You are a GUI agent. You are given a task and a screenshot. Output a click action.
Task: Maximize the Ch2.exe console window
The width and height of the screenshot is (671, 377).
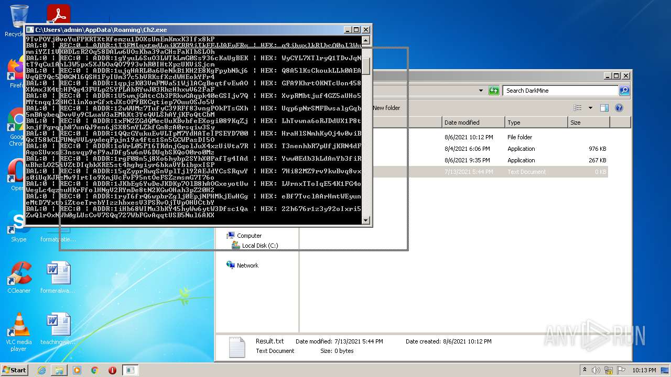coord(356,30)
